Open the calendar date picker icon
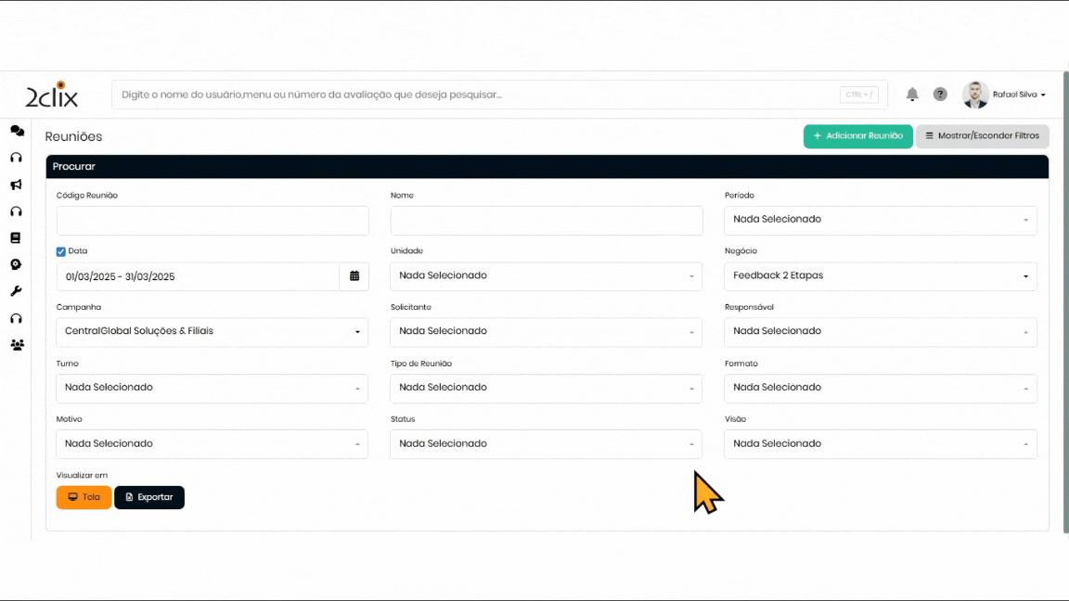The image size is (1069, 601). coord(354,276)
